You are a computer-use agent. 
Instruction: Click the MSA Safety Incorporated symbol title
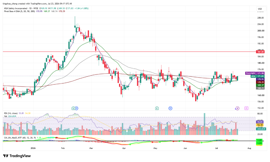(x=16, y=8)
